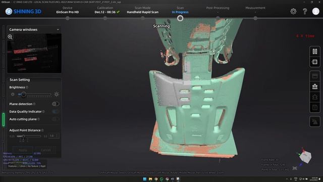323x182 pixels.
Task: Click the taskbar clock
Action: (314, 179)
